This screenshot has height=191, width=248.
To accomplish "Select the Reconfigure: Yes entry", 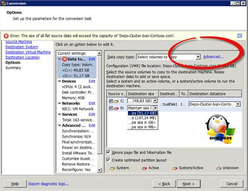I will coord(76,170).
